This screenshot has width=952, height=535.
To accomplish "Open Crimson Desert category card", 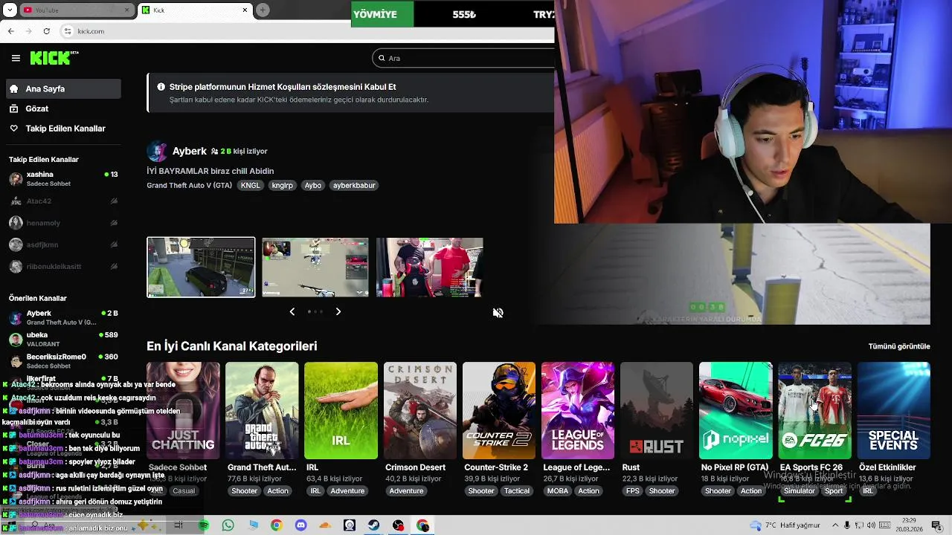I will [x=420, y=410].
